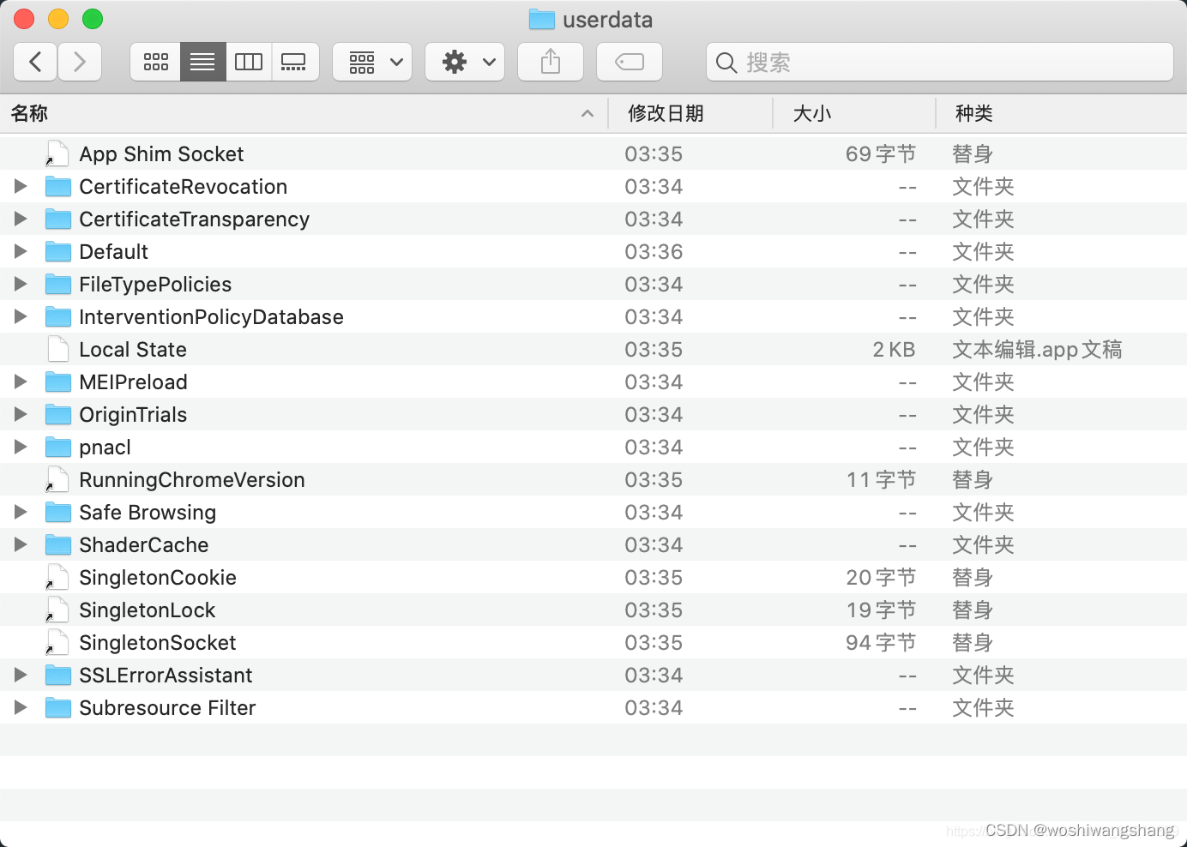Go back to the previous folder

(36, 62)
